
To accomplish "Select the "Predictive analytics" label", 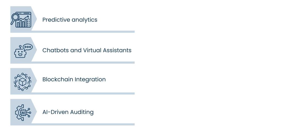I will (70, 20).
